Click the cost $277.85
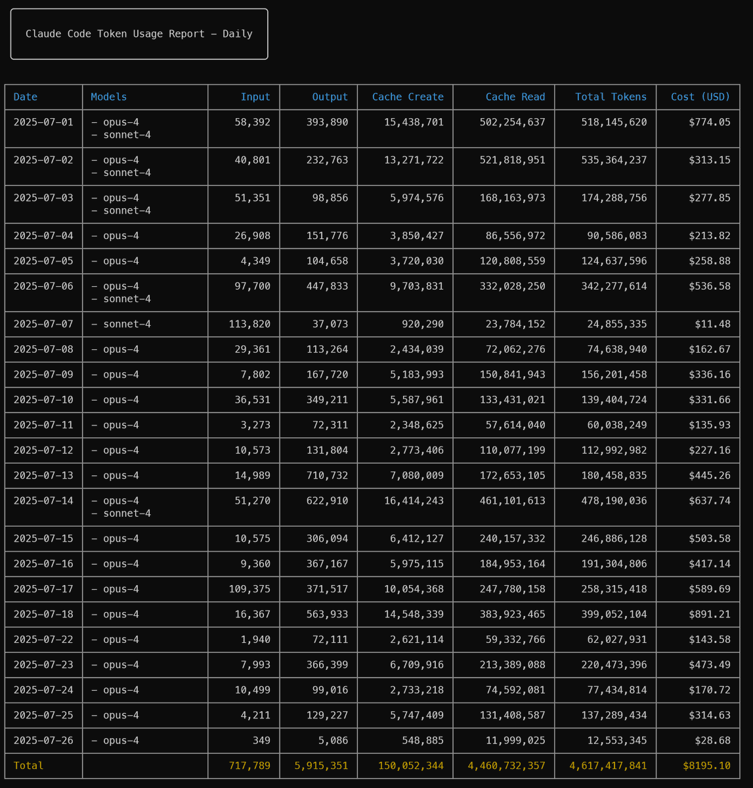 tap(710, 198)
